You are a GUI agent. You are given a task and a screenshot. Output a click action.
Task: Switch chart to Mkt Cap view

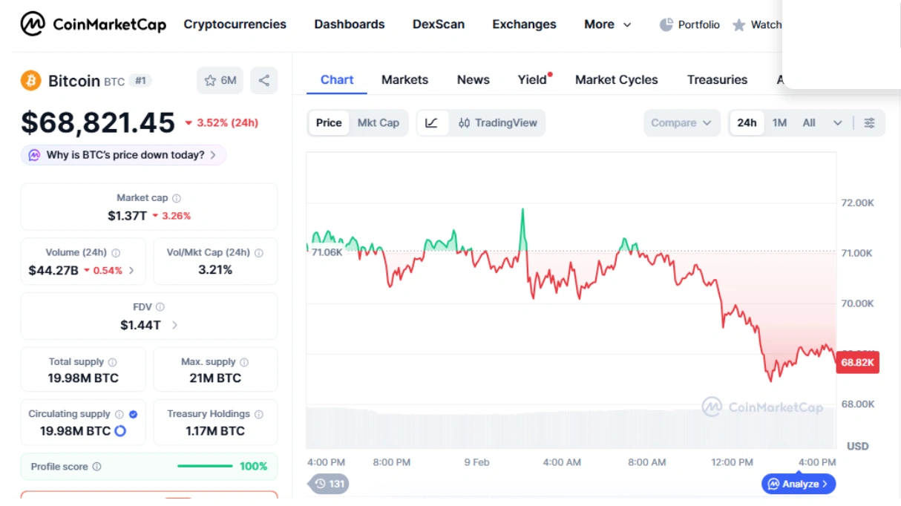tap(378, 123)
